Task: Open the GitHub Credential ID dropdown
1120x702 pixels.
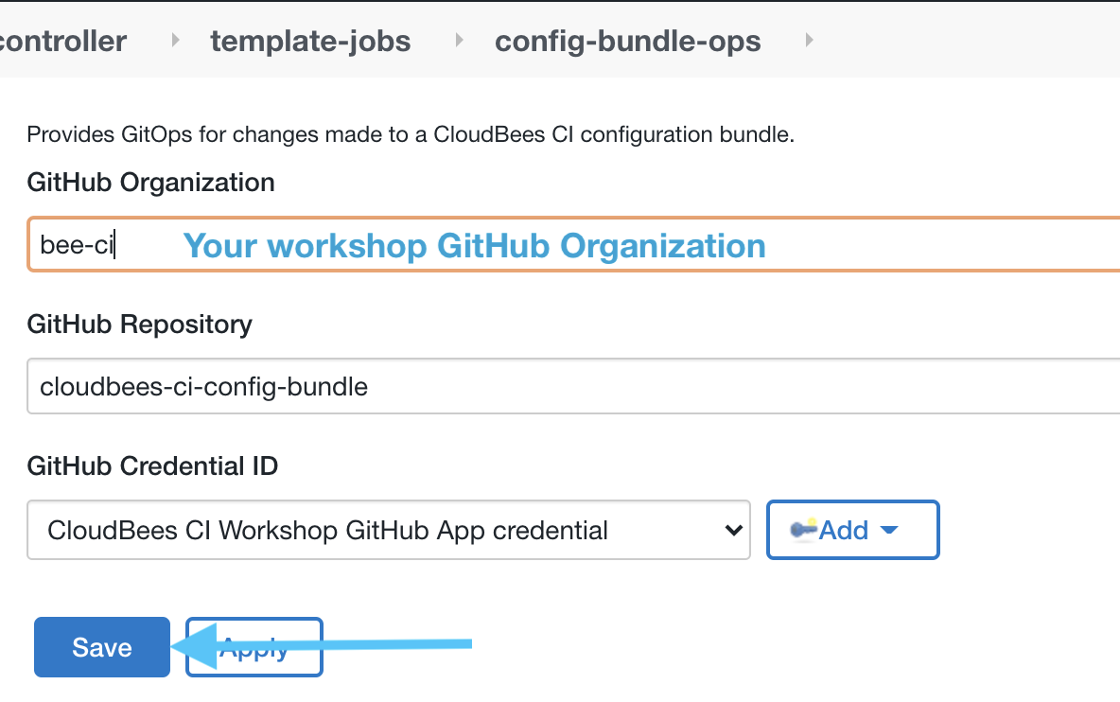Action: click(x=388, y=531)
